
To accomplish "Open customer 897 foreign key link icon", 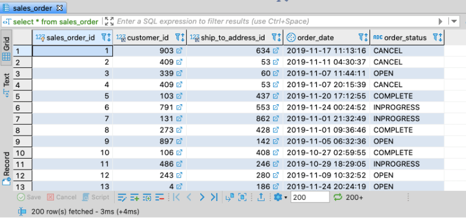I will [179, 141].
